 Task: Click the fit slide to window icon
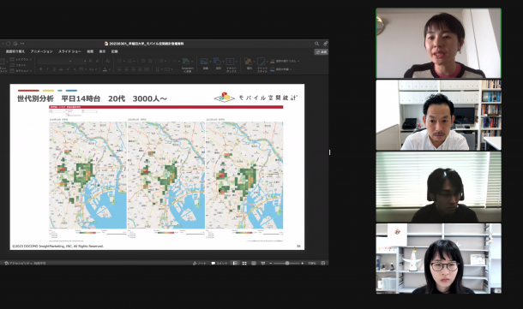[x=323, y=263]
